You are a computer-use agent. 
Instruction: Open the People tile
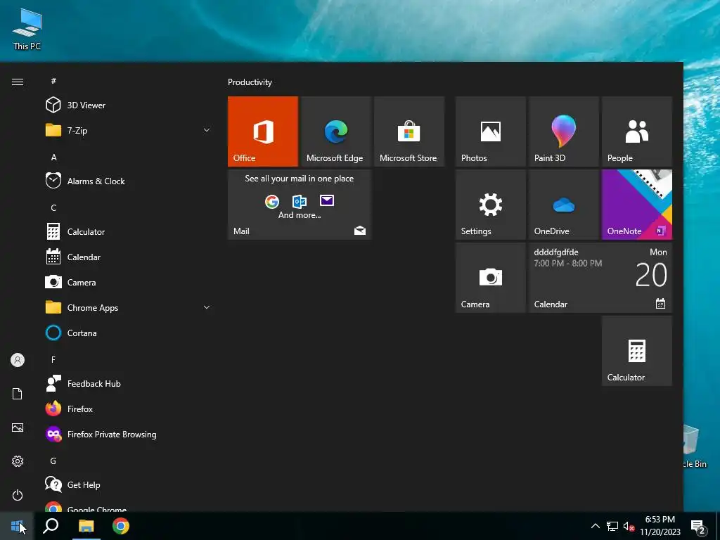(637, 131)
